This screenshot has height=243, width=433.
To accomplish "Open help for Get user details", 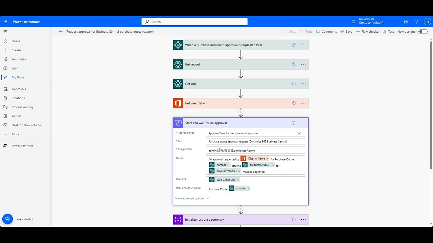I will 294,103.
